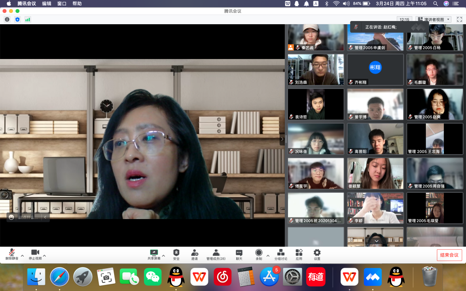The width and height of the screenshot is (466, 291).
Task: Open the 安全 security options
Action: pos(176,254)
